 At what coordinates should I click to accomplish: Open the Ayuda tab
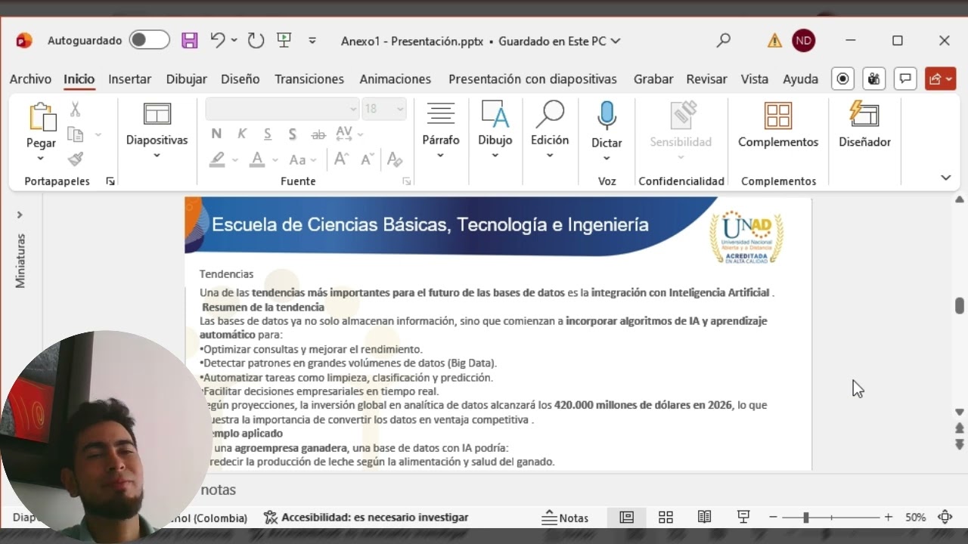pos(800,79)
